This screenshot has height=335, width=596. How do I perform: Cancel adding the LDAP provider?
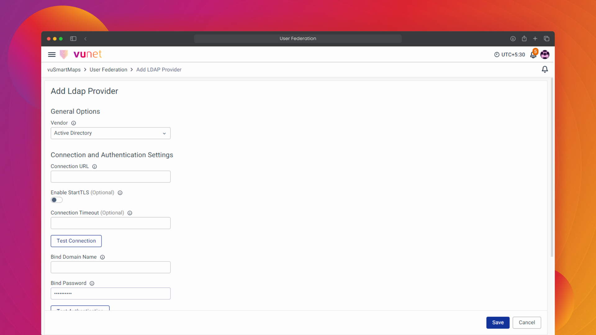[526, 323]
